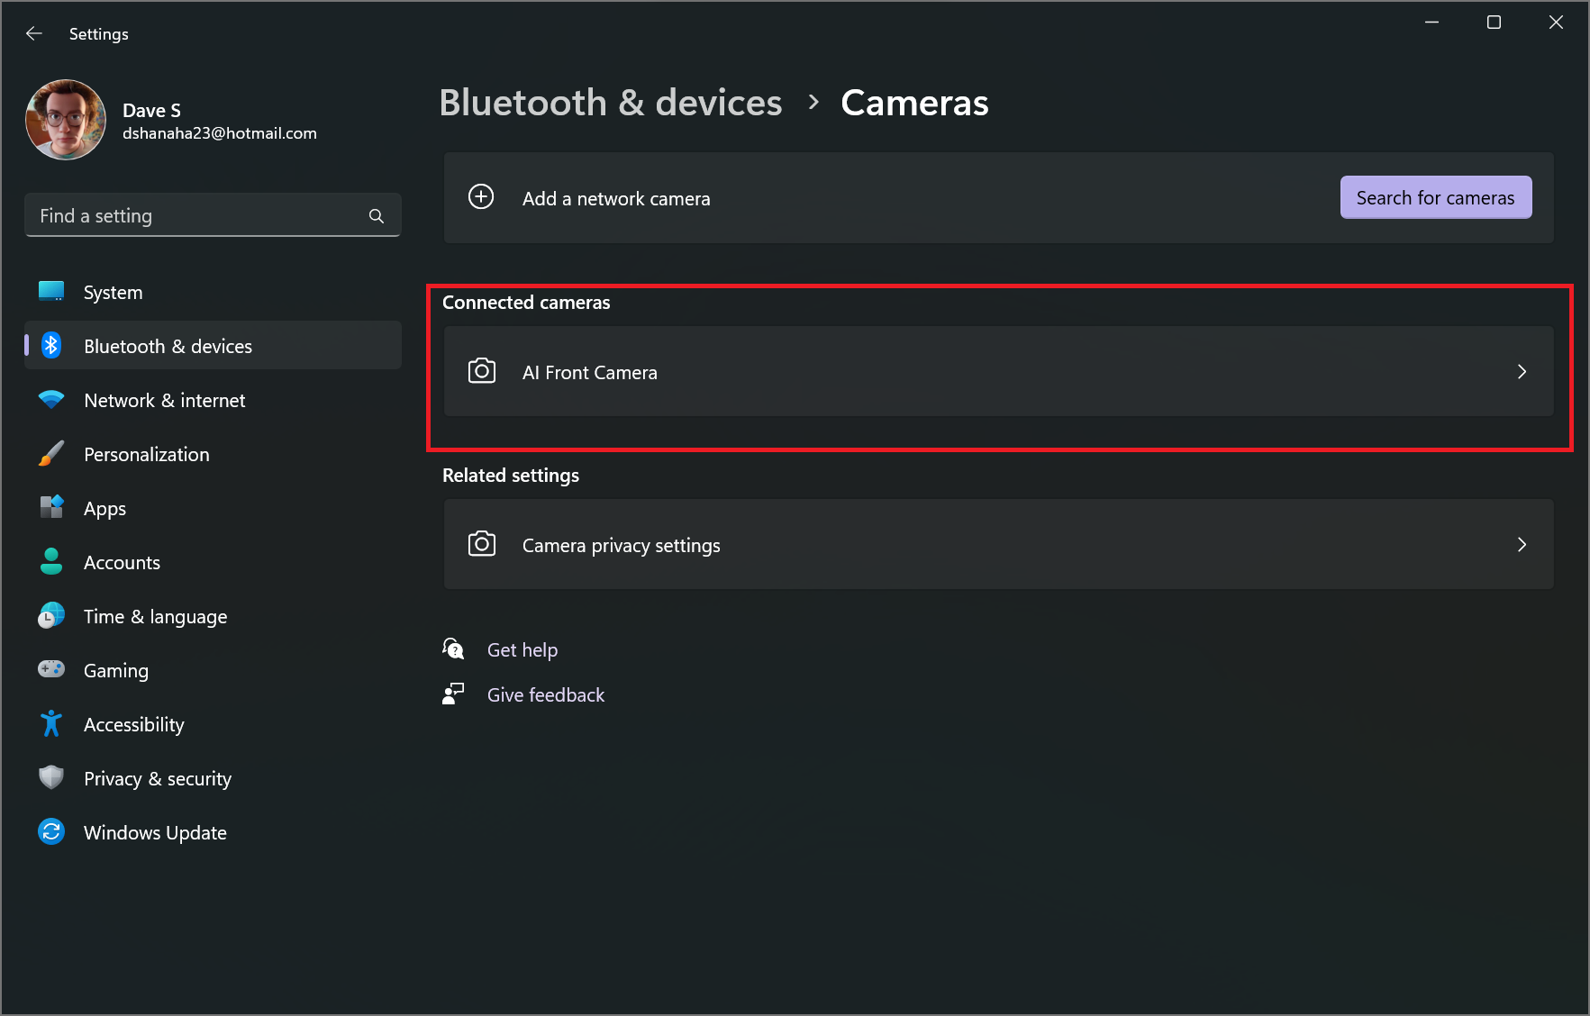
Task: Click the Accessibility figure icon
Action: (x=51, y=723)
